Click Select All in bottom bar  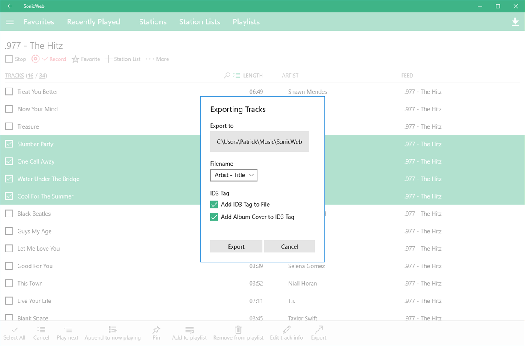click(15, 333)
